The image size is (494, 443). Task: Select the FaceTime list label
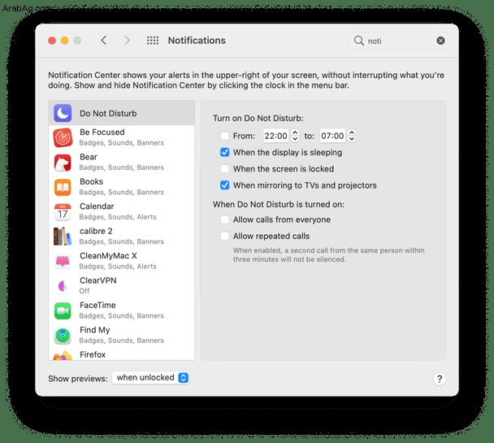(97, 305)
